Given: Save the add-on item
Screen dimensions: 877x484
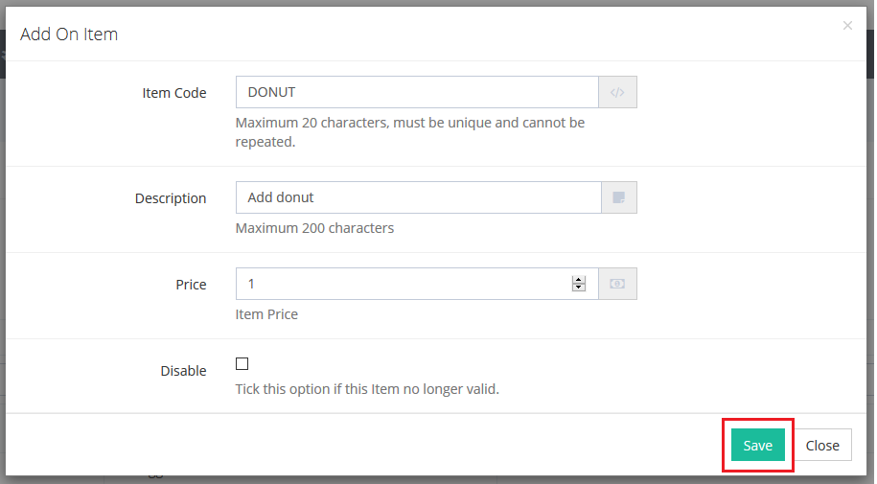Looking at the screenshot, I should 757,446.
